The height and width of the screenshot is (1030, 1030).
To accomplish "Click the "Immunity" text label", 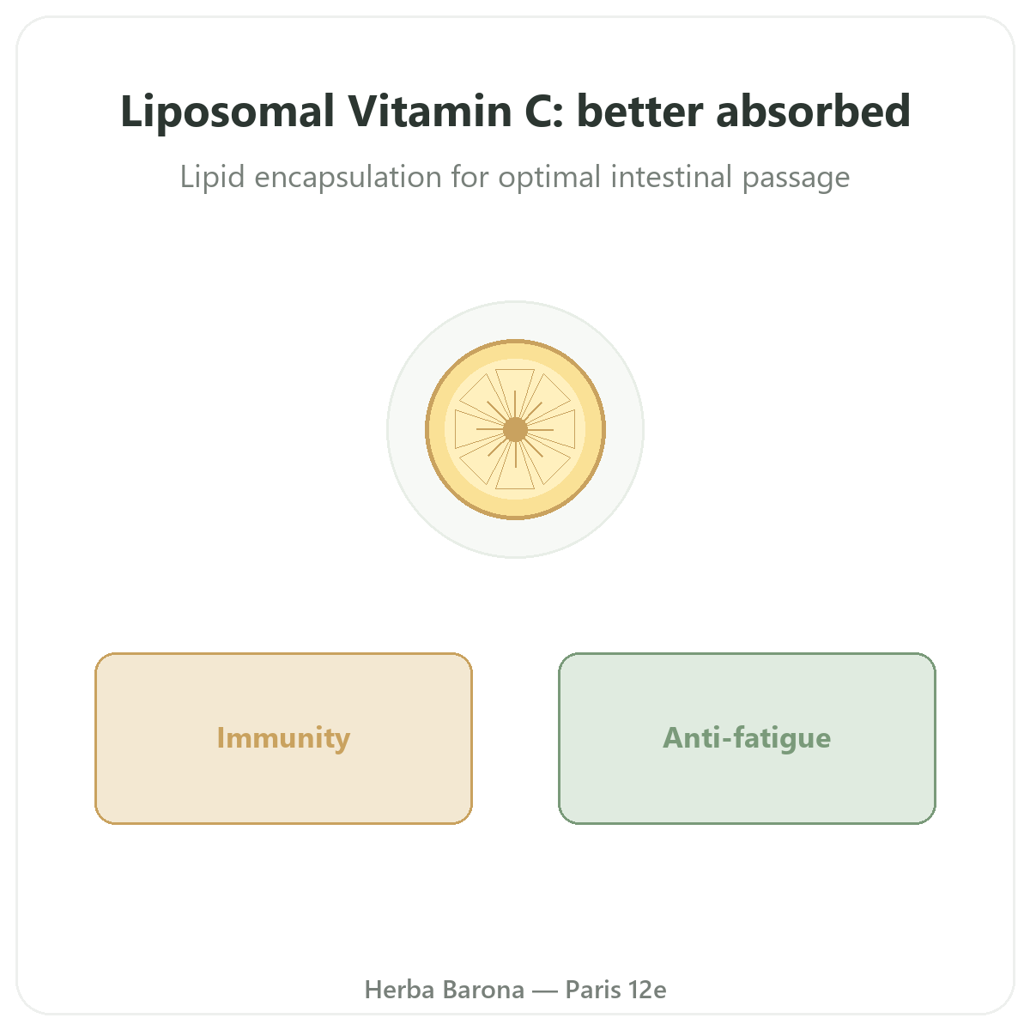I will click(283, 738).
